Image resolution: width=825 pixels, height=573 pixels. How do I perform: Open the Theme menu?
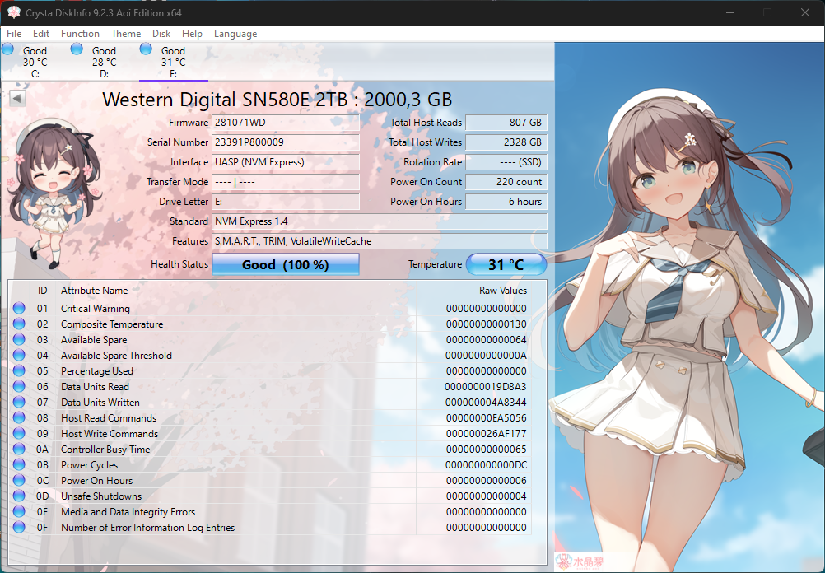tap(126, 34)
